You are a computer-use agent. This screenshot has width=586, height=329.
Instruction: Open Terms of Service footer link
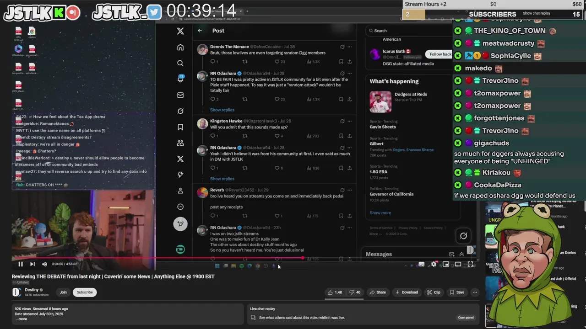381,228
